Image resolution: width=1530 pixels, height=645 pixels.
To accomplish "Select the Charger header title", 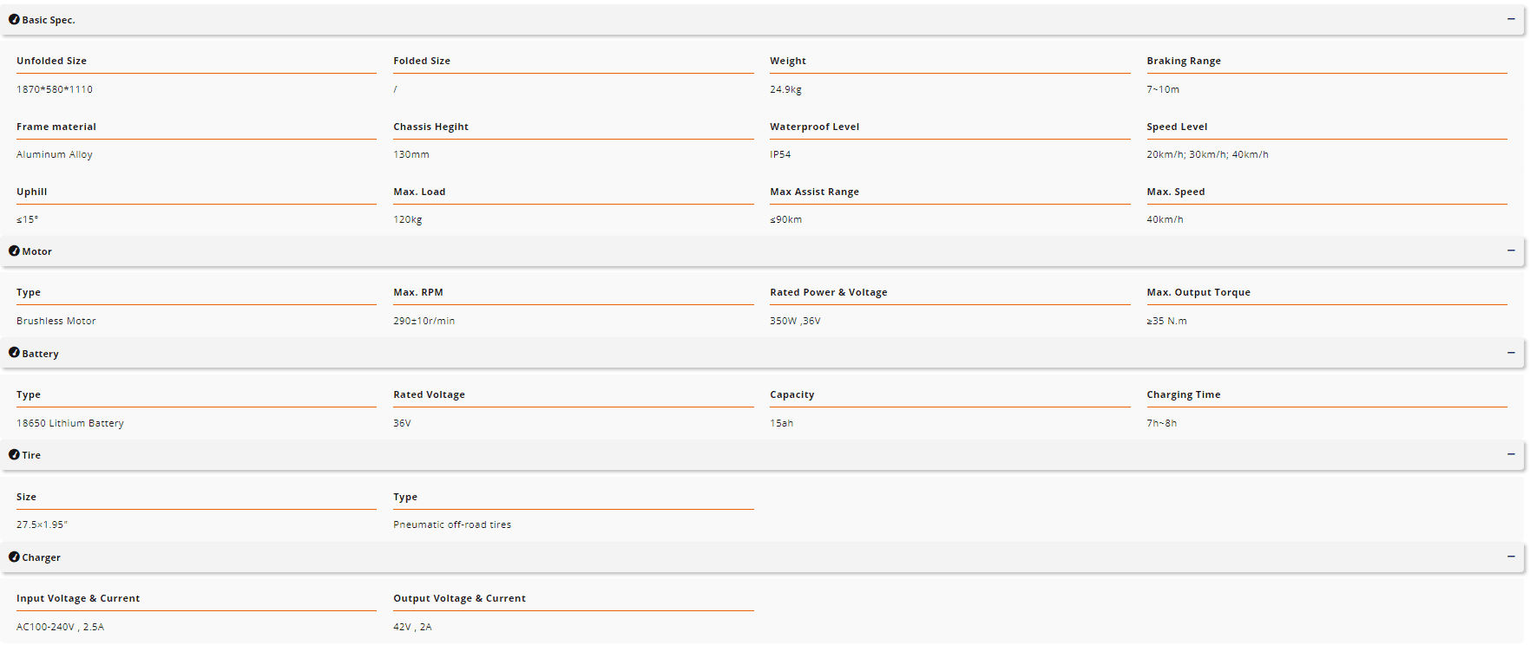I will click(x=41, y=557).
